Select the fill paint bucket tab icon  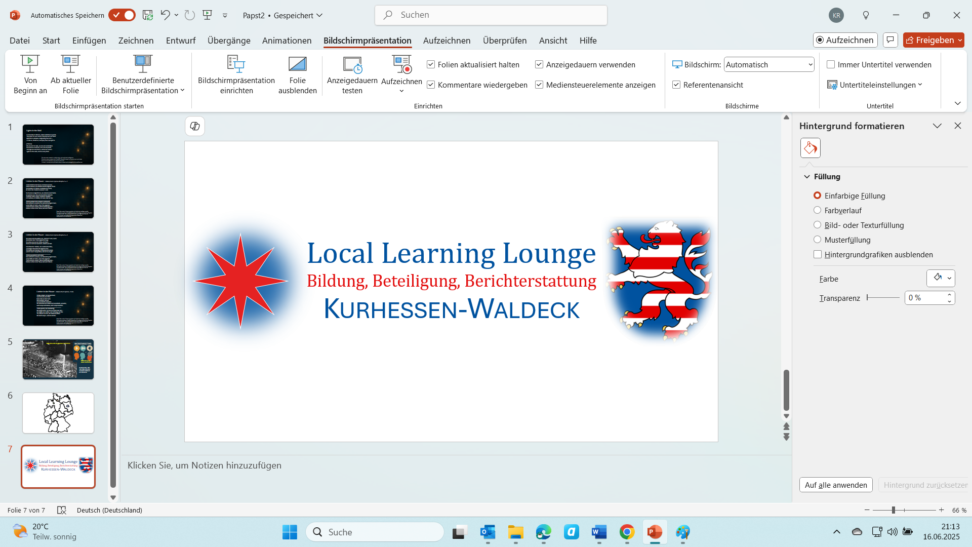[811, 148]
